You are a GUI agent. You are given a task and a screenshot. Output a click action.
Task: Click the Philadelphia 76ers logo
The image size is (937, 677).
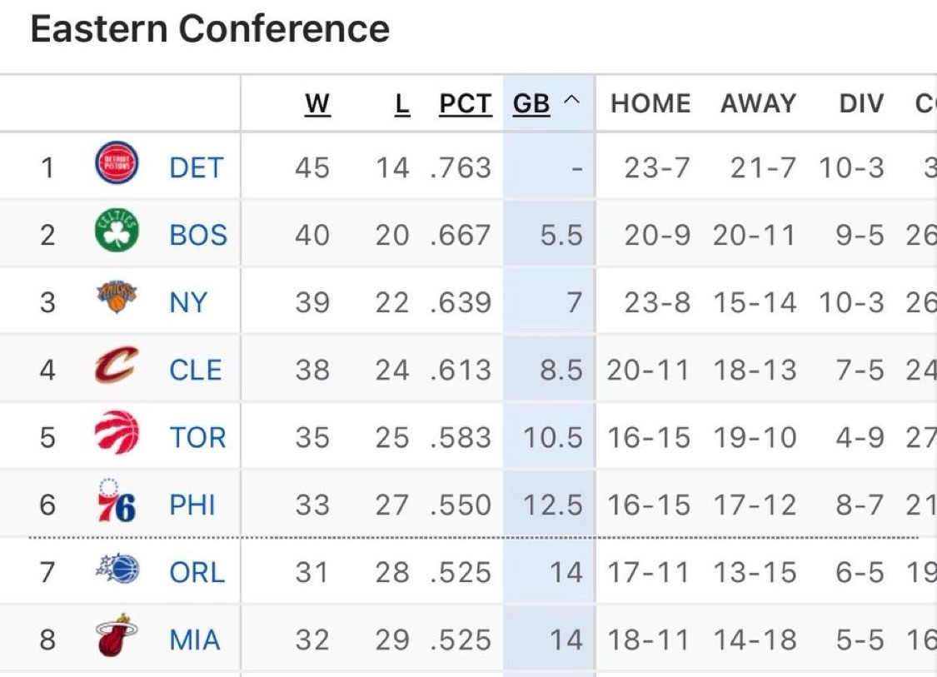[117, 502]
